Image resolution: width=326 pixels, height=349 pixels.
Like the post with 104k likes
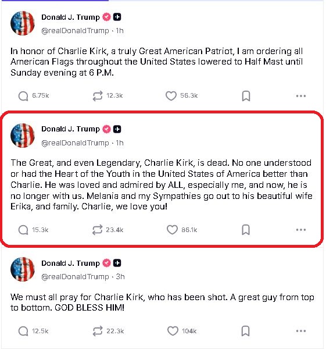[x=173, y=331]
